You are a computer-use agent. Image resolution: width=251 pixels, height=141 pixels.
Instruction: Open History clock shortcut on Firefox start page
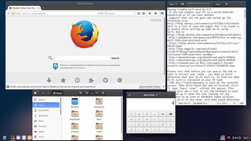click(77, 80)
